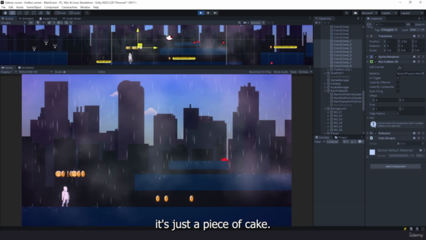Viewport: 426px width, 240px height.
Task: Toggle Console Collapse button
Action: pyautogui.click(x=332, y=142)
